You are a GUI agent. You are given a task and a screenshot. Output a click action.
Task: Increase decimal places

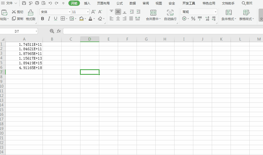207,19
